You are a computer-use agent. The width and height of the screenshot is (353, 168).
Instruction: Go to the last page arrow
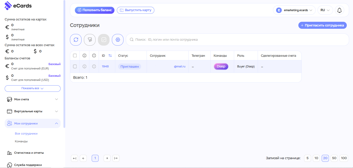[x=116, y=158]
